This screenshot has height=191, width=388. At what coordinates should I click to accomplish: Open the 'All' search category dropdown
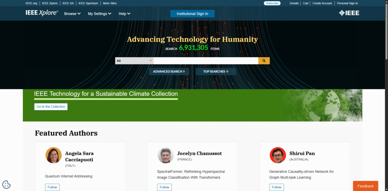(134, 61)
